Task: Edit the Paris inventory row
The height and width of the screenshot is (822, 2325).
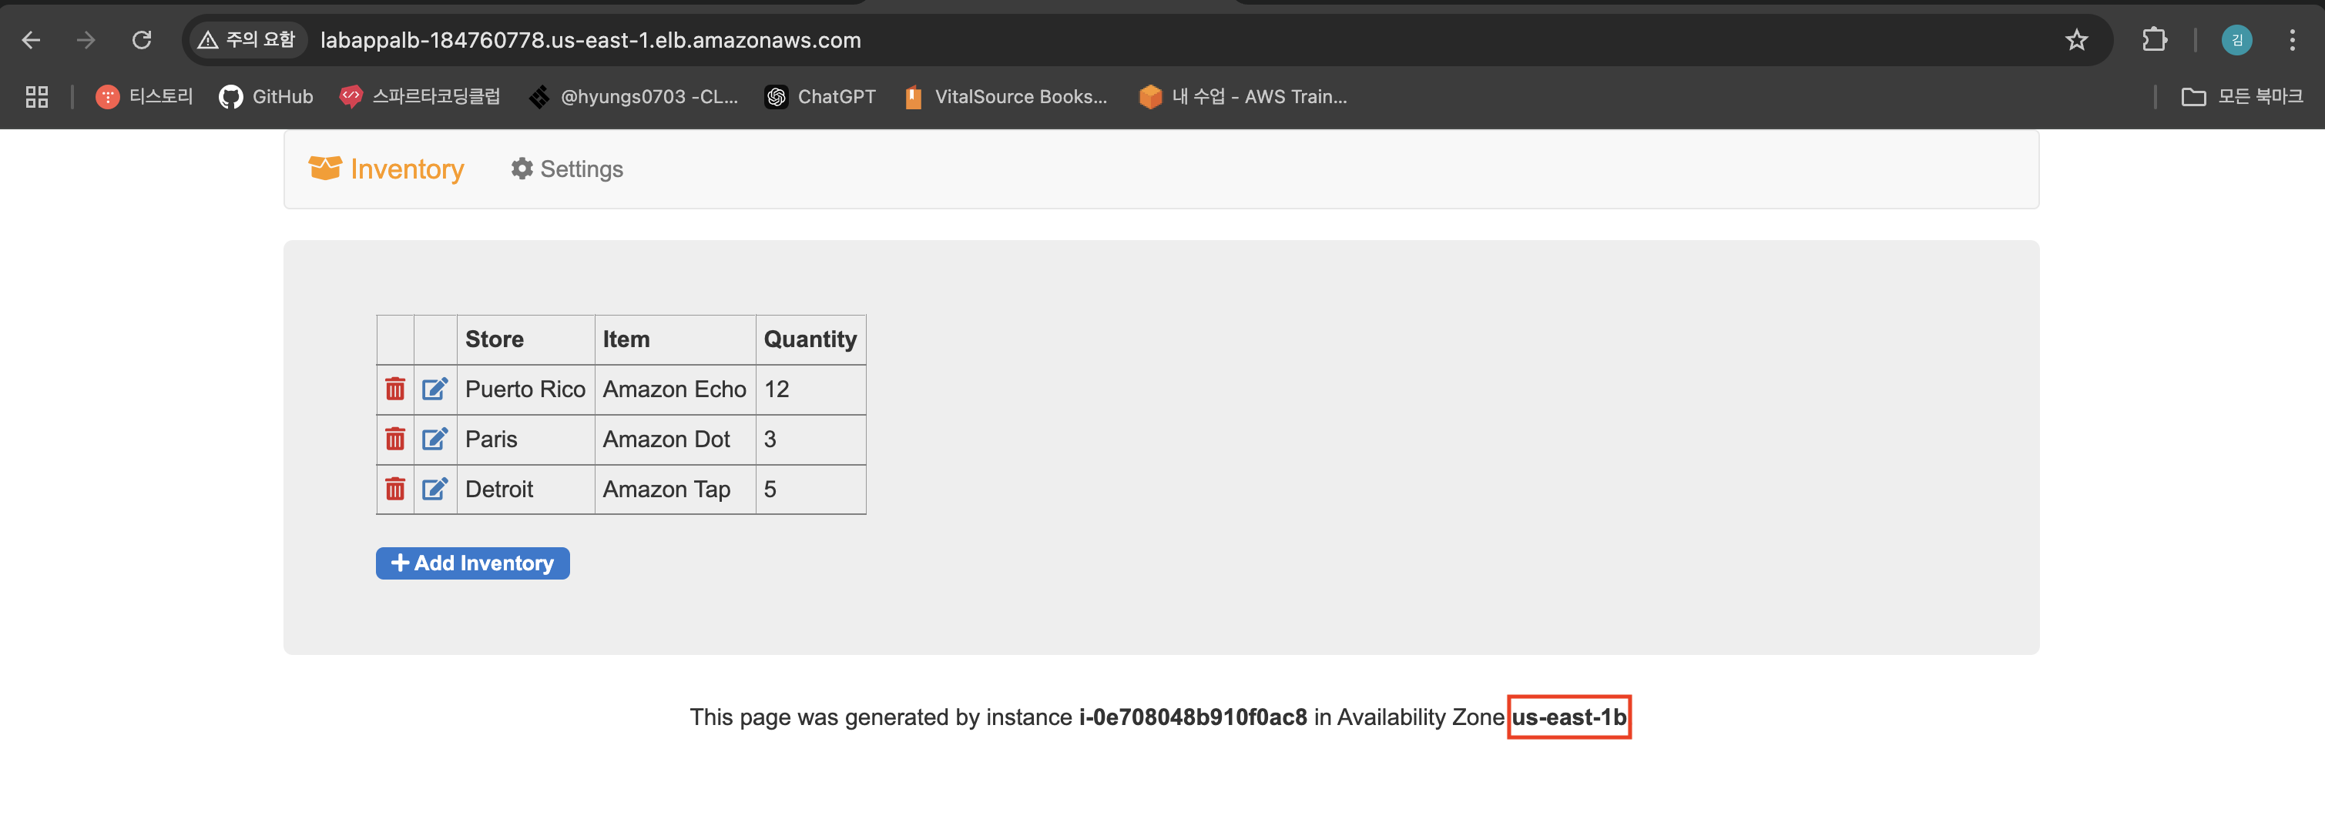Action: coord(435,439)
